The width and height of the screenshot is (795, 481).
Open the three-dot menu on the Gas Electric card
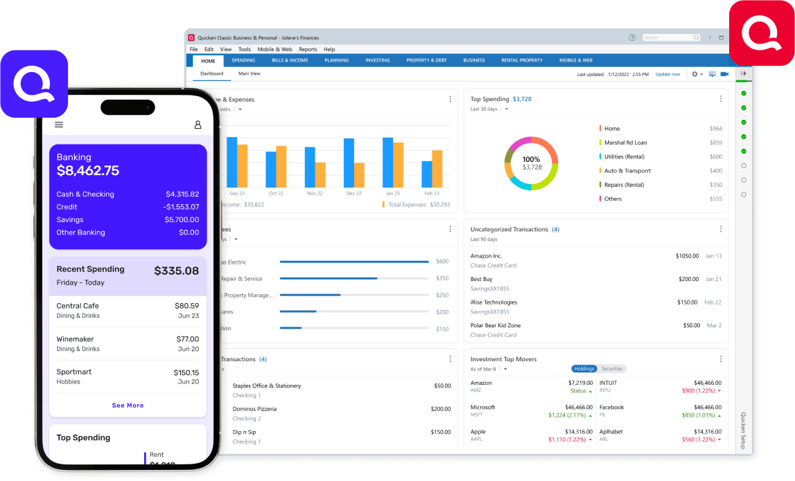point(451,229)
